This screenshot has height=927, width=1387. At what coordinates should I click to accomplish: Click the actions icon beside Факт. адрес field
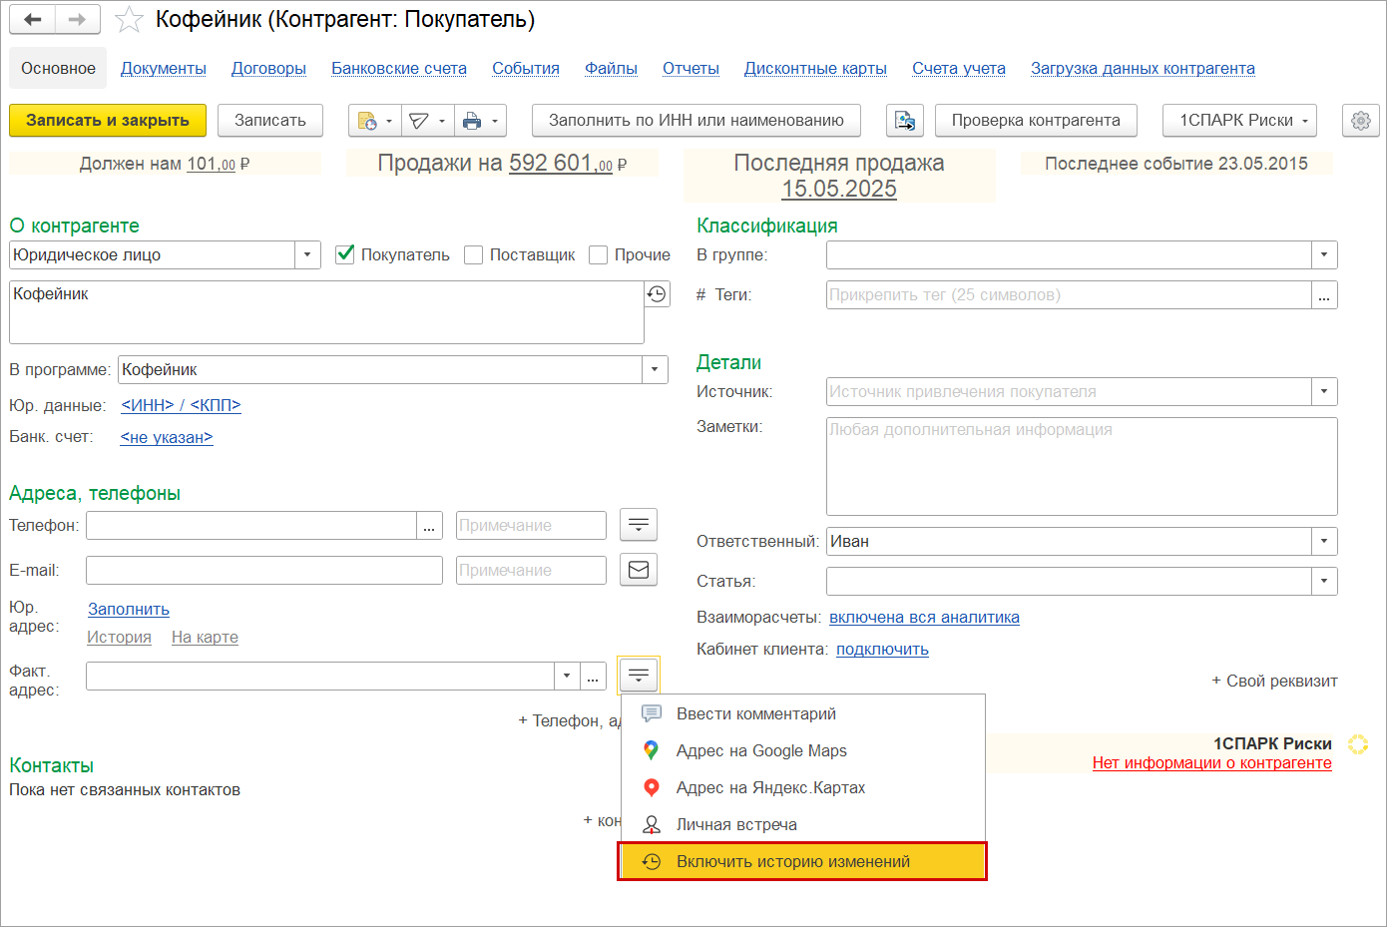[x=638, y=675]
